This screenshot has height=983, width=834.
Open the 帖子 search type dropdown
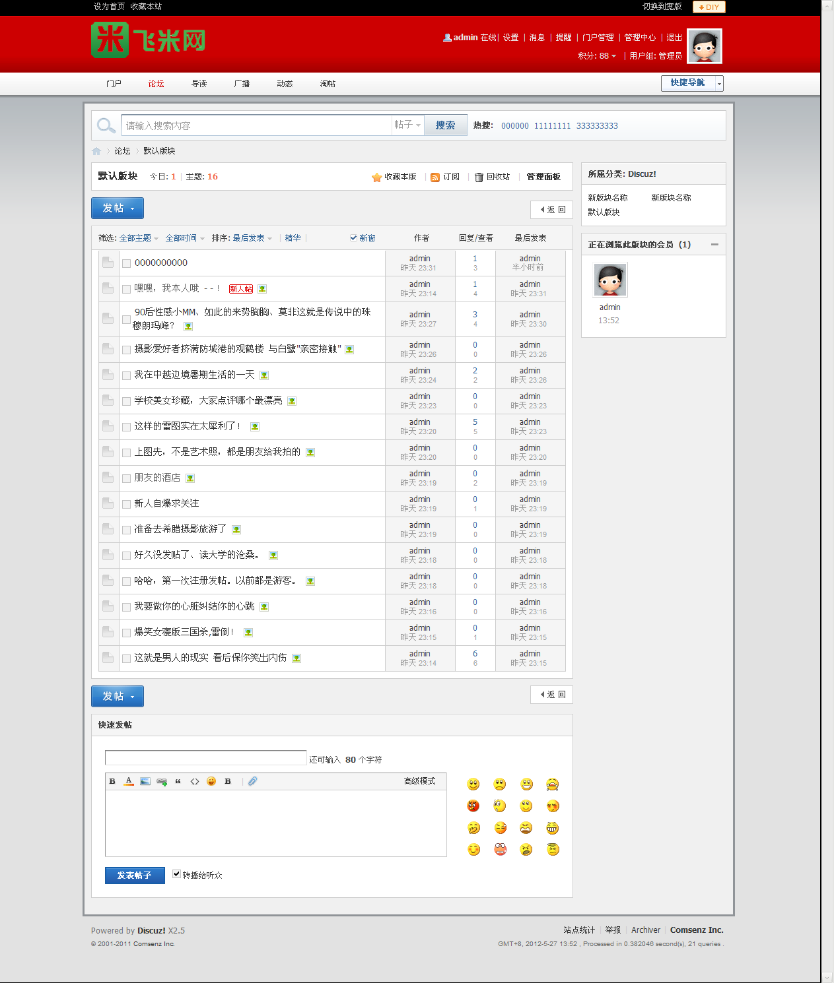pos(407,125)
